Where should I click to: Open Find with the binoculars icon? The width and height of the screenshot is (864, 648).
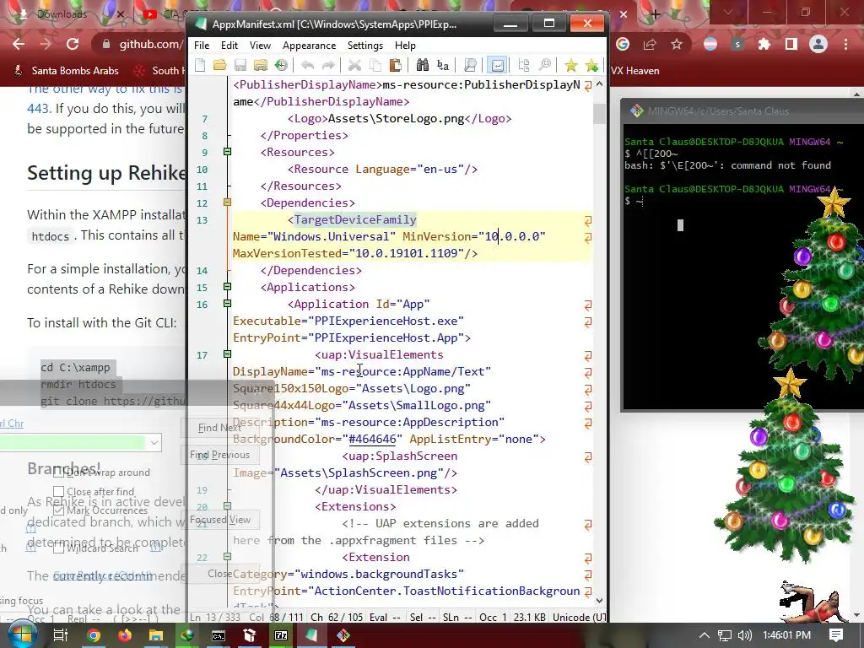[423, 66]
